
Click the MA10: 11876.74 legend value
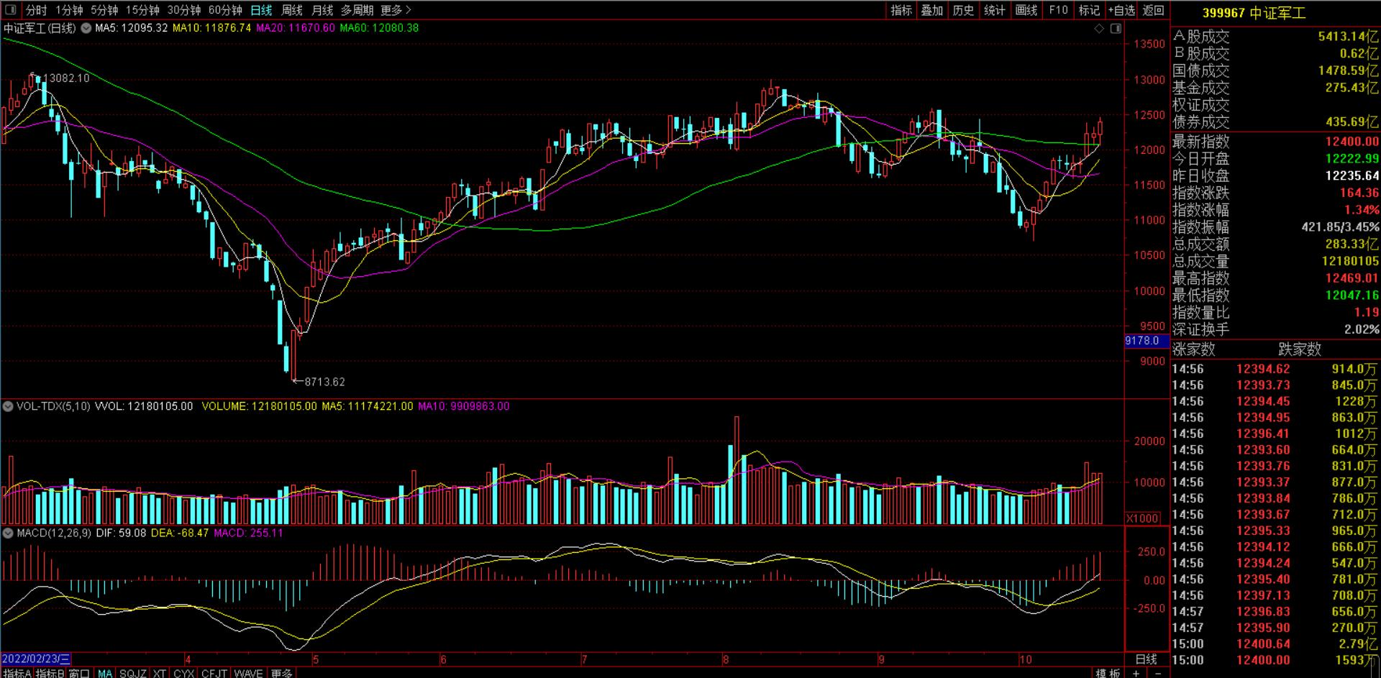[x=211, y=29]
